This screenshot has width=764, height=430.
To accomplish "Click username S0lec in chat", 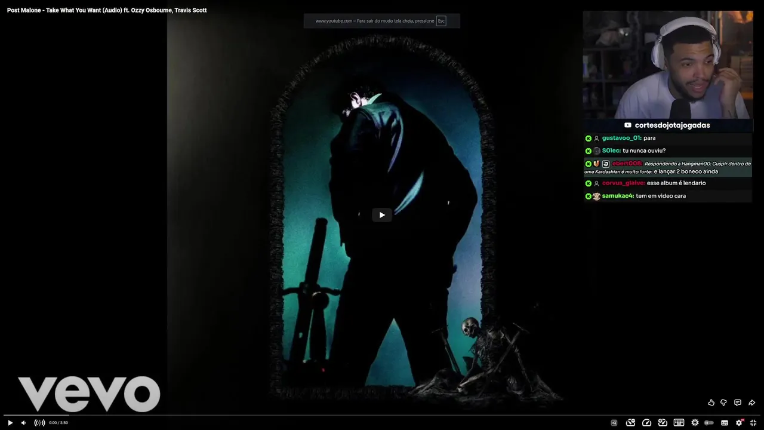I will tap(611, 150).
